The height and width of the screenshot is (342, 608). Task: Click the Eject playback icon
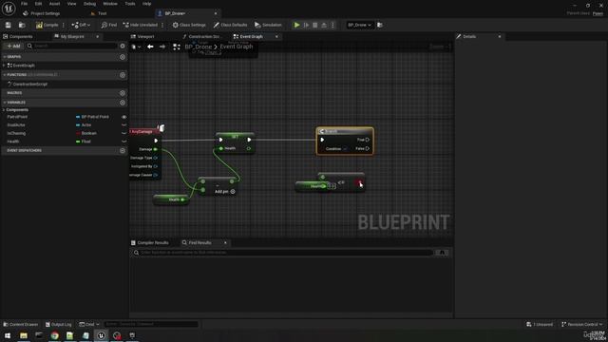324,25
